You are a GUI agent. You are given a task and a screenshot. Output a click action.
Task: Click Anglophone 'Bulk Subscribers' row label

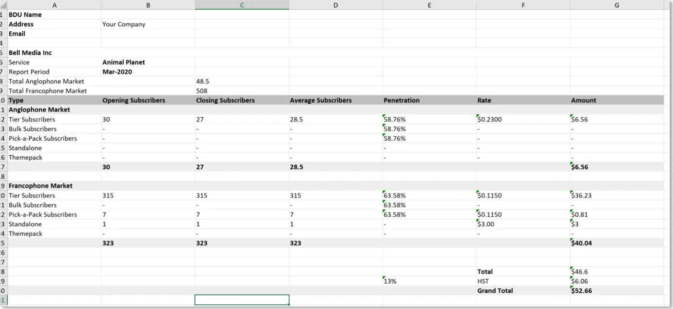[x=54, y=129]
